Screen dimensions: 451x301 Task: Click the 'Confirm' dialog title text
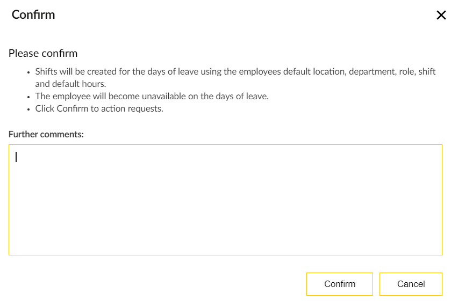tap(33, 14)
